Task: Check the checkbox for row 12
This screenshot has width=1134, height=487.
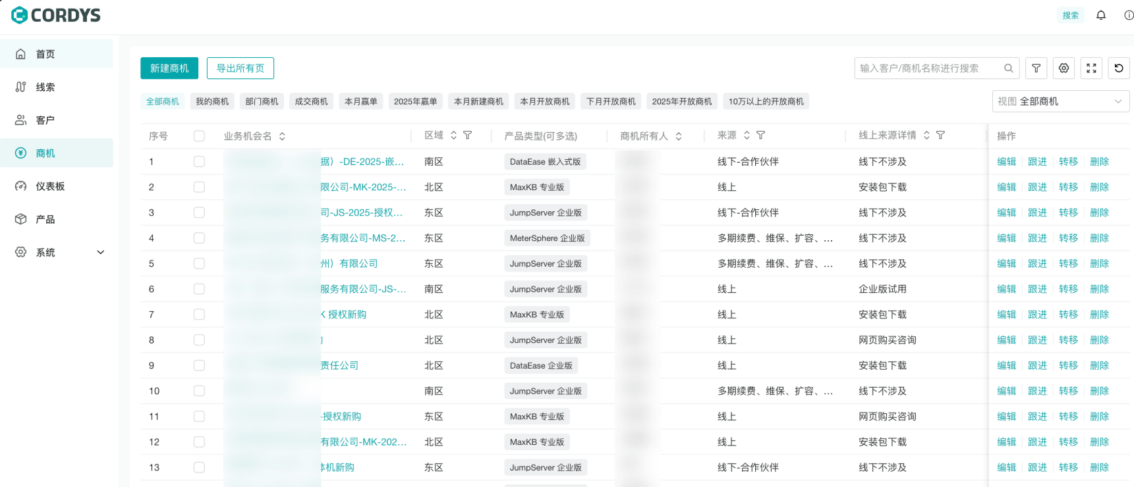Action: (199, 442)
